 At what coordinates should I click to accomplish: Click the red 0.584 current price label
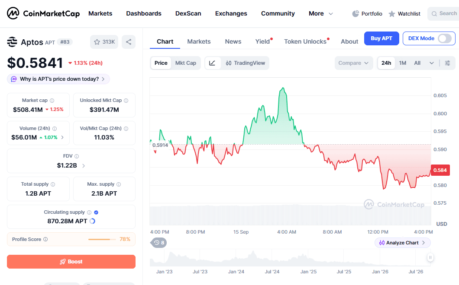(440, 170)
